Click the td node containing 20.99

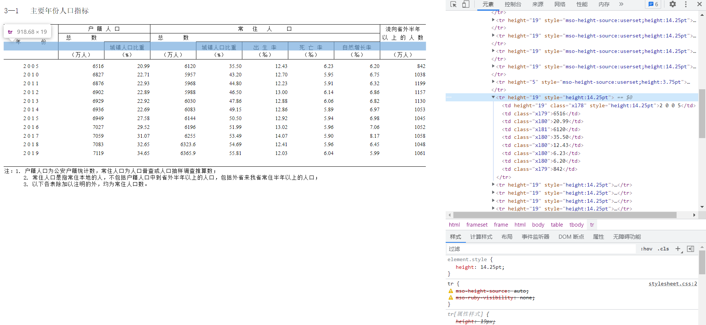pyautogui.click(x=542, y=122)
